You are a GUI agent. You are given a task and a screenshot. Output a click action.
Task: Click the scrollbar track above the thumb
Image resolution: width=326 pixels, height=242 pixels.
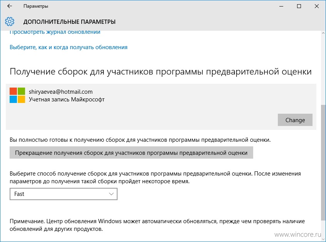click(x=323, y=70)
